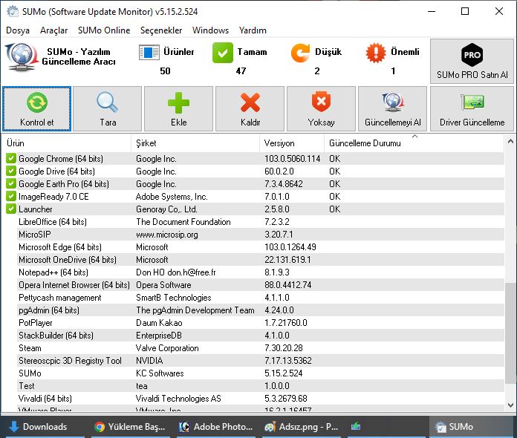Click the scrollbar down arrow
The height and width of the screenshot is (438, 517).
click(x=510, y=405)
